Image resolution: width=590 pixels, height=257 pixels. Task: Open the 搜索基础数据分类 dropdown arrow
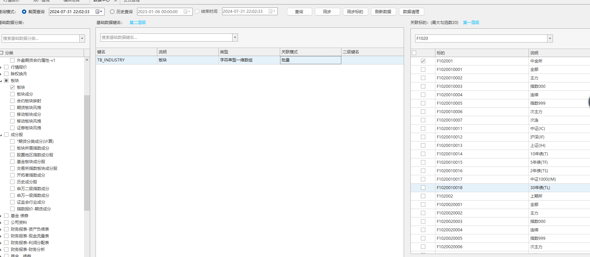[x=82, y=38]
